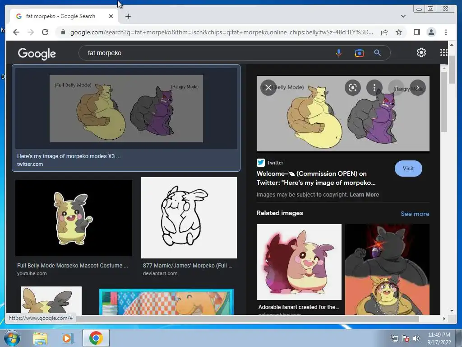Click the Twitter source icon
This screenshot has width=462, height=347.
click(x=261, y=163)
